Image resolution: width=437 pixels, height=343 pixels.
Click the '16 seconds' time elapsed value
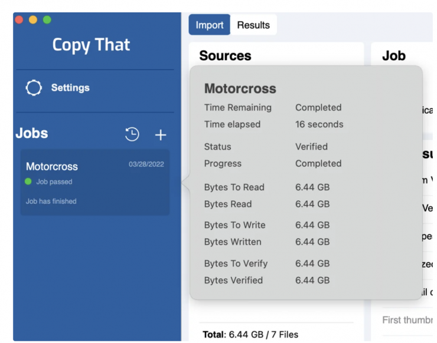click(x=319, y=124)
